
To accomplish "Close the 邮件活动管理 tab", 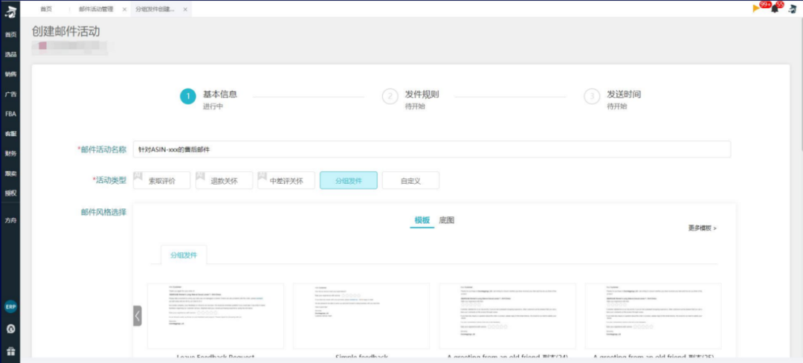I will (124, 9).
